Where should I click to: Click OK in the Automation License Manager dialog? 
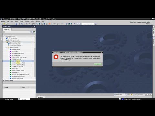coord(98,64)
